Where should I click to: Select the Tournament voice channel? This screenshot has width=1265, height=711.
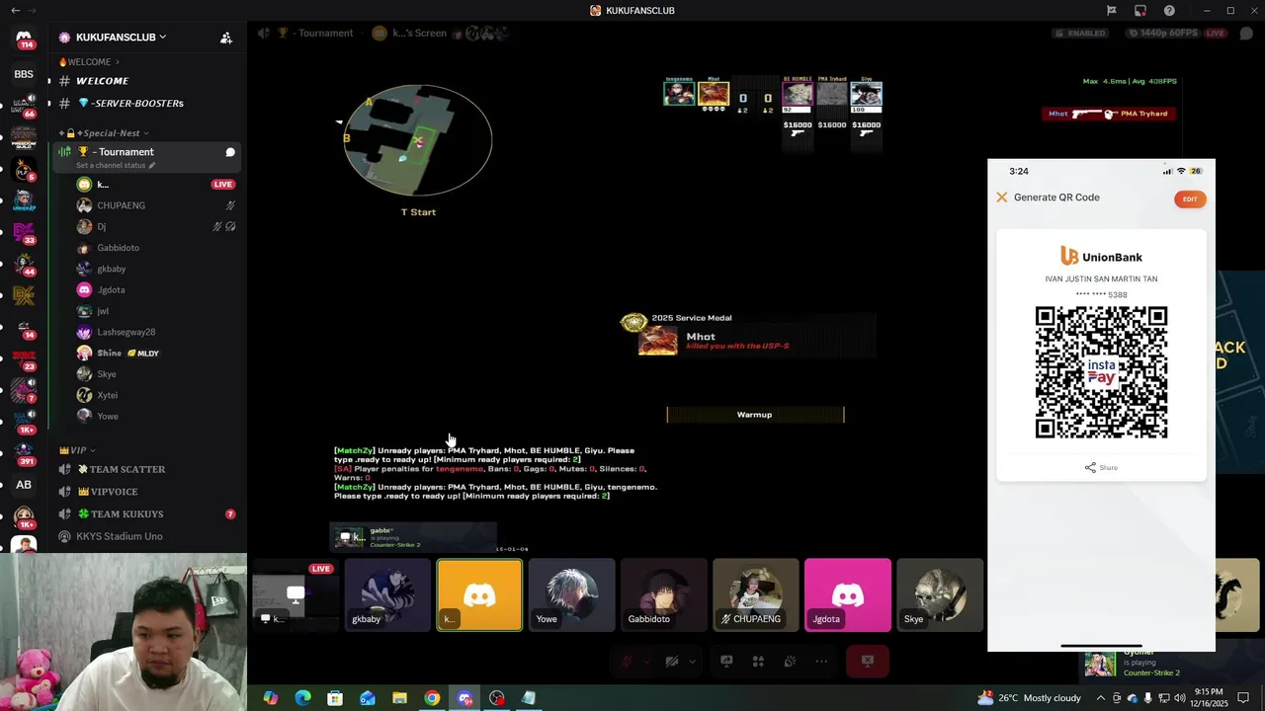click(x=126, y=152)
